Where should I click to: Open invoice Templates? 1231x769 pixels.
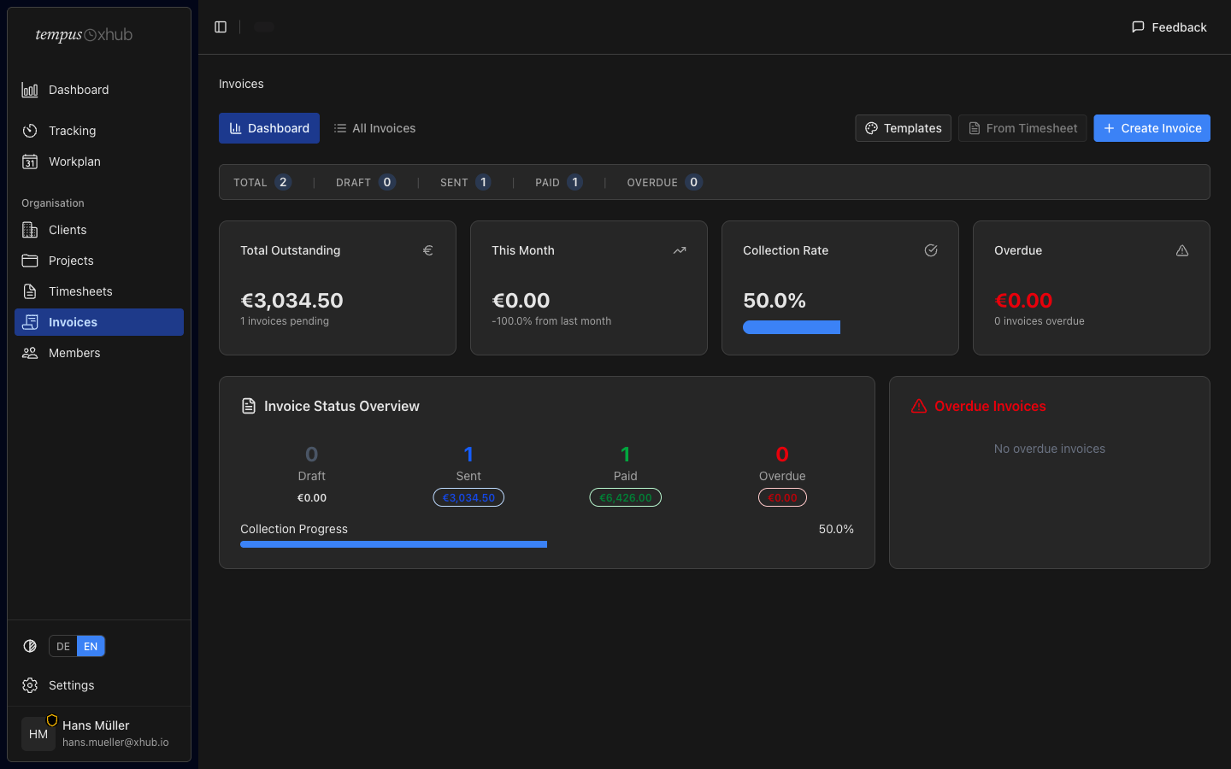click(x=903, y=128)
